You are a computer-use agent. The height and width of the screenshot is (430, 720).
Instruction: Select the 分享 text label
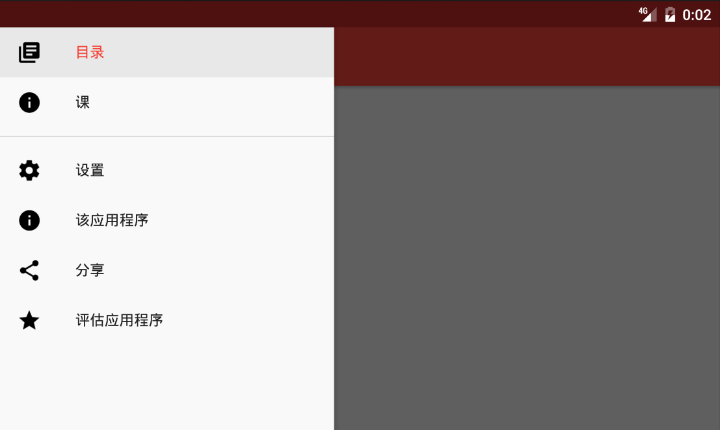(x=90, y=270)
